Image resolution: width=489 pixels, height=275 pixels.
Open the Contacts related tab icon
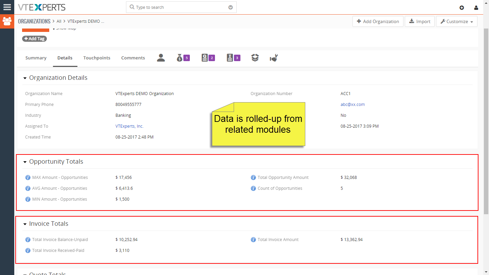click(161, 58)
